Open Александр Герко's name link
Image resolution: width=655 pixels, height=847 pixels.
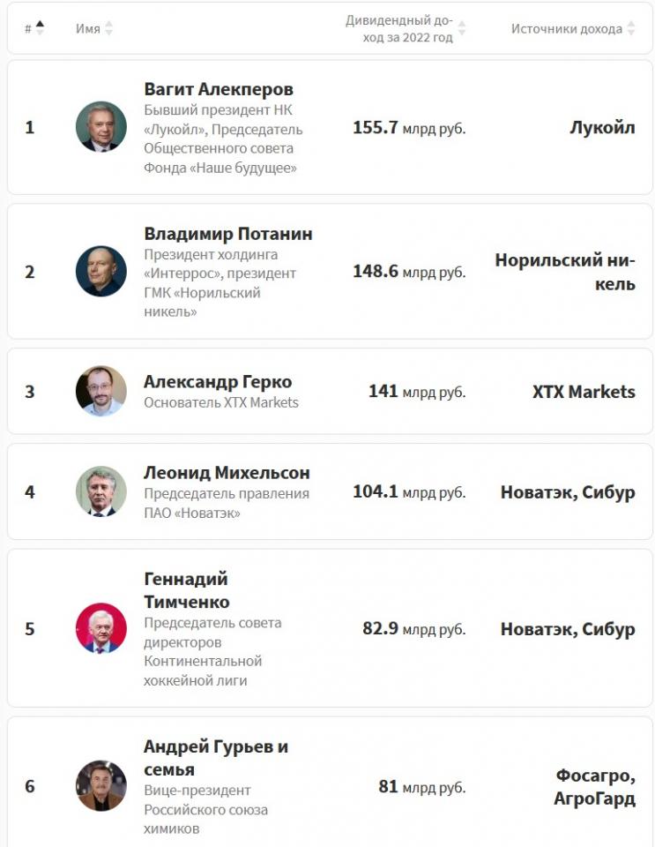tap(218, 382)
